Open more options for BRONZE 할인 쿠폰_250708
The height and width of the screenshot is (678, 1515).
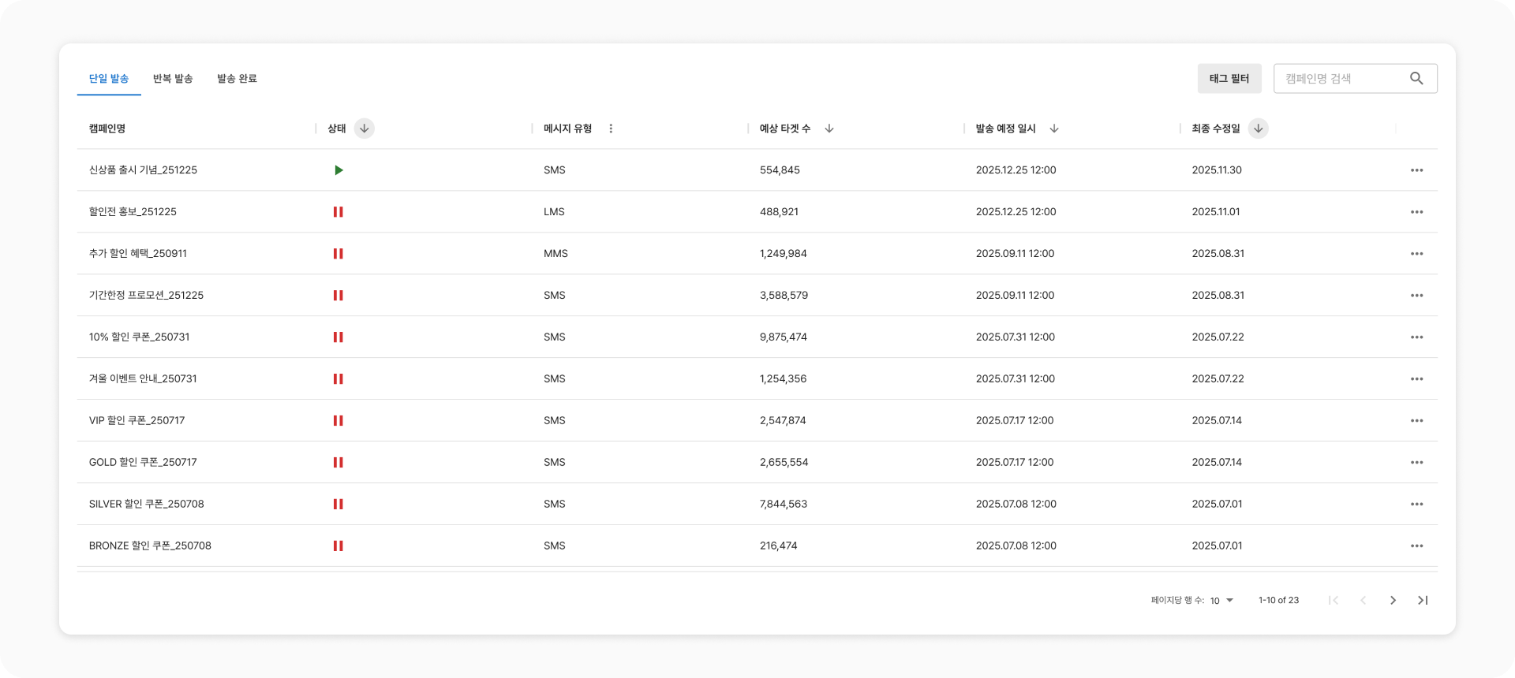[1416, 546]
